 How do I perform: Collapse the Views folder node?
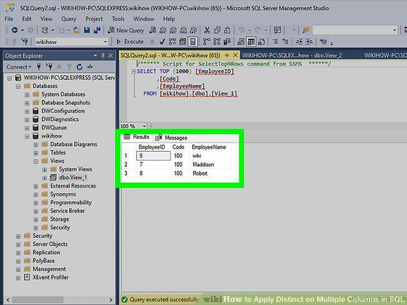tap(36, 161)
